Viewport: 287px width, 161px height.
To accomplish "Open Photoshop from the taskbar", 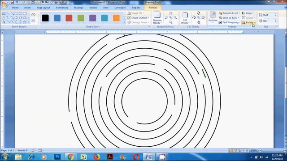I will (x=57, y=157).
